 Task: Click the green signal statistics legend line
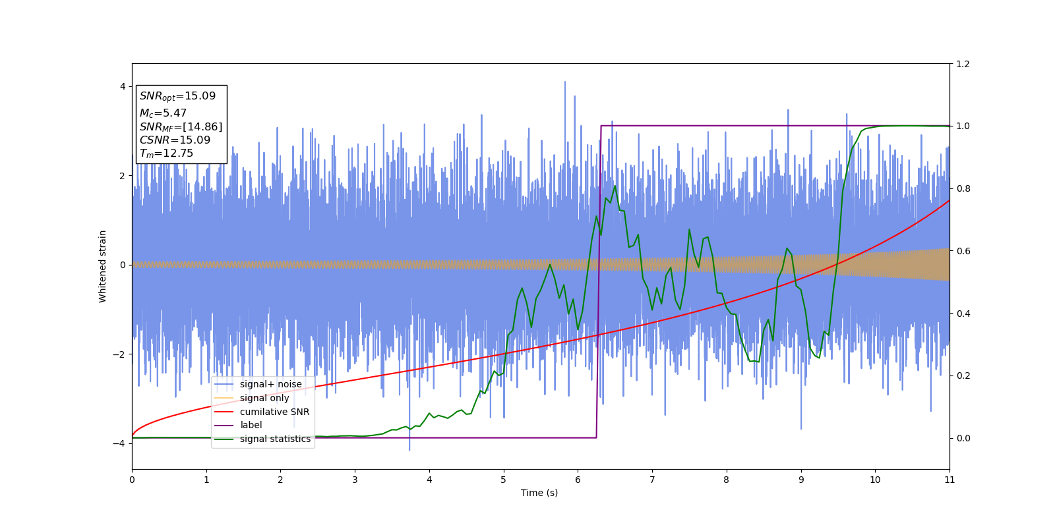click(224, 439)
